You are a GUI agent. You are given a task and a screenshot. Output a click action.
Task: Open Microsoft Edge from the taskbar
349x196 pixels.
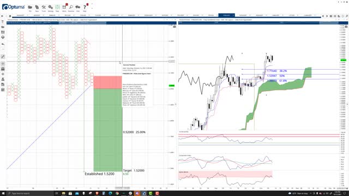tap(110, 193)
